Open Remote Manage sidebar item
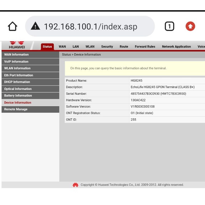 (x=16, y=109)
